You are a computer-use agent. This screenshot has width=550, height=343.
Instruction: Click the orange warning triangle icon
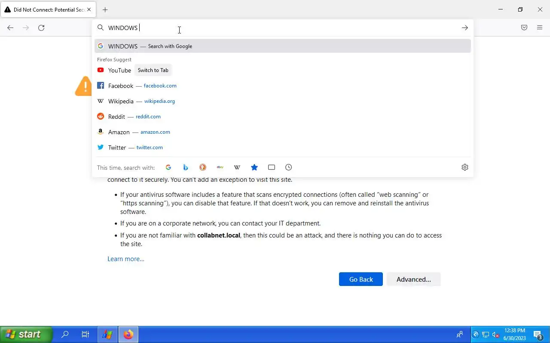[84, 86]
